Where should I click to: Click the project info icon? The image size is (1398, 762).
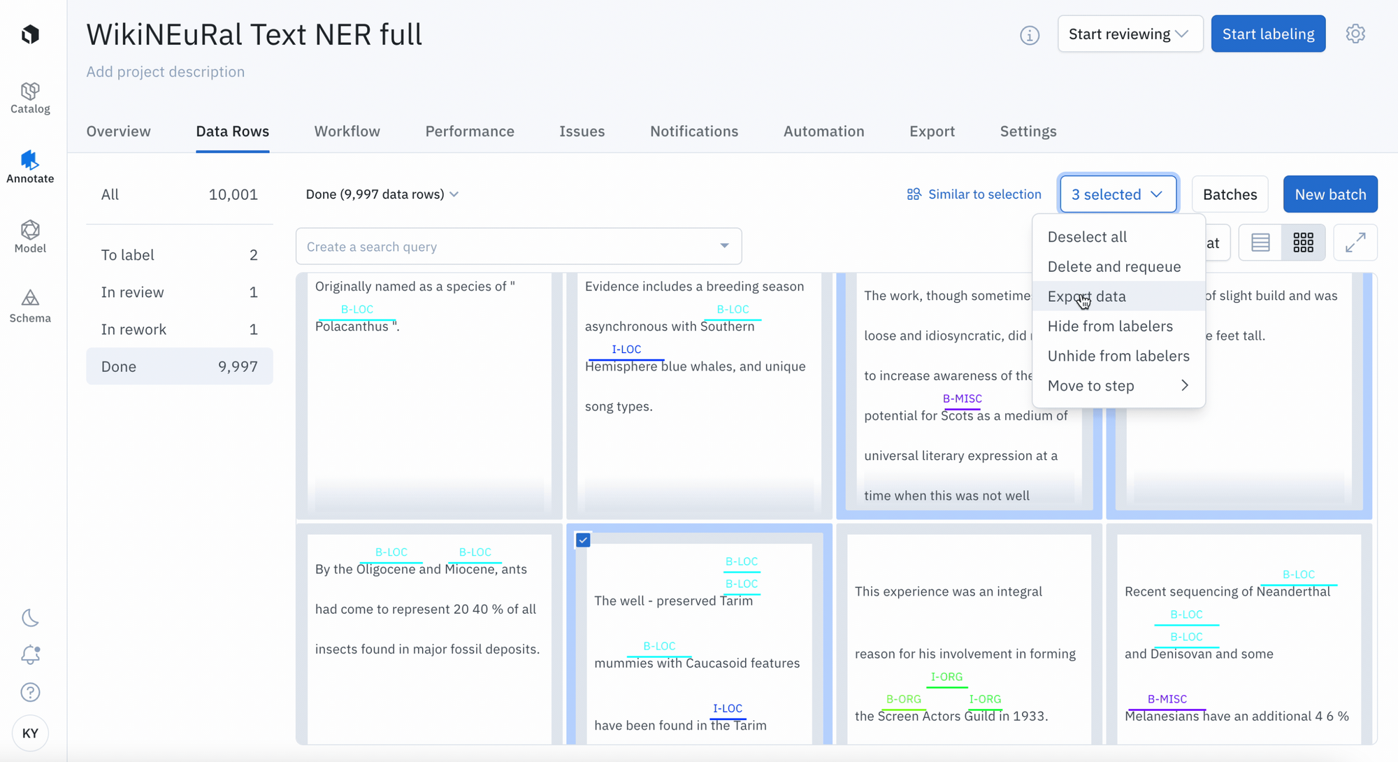(1030, 35)
